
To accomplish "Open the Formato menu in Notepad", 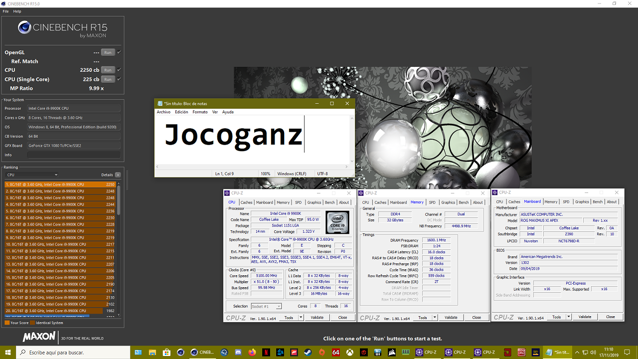I will coord(200,112).
